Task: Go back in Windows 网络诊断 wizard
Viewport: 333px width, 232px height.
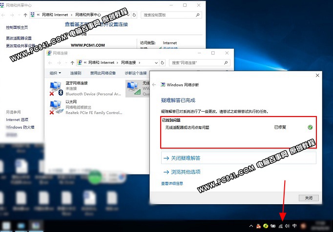Action: pos(154,85)
